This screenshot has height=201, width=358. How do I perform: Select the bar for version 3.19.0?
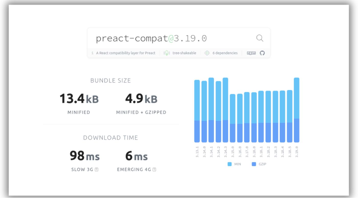coord(297,110)
